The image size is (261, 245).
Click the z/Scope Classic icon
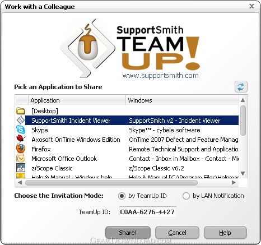point(21,168)
